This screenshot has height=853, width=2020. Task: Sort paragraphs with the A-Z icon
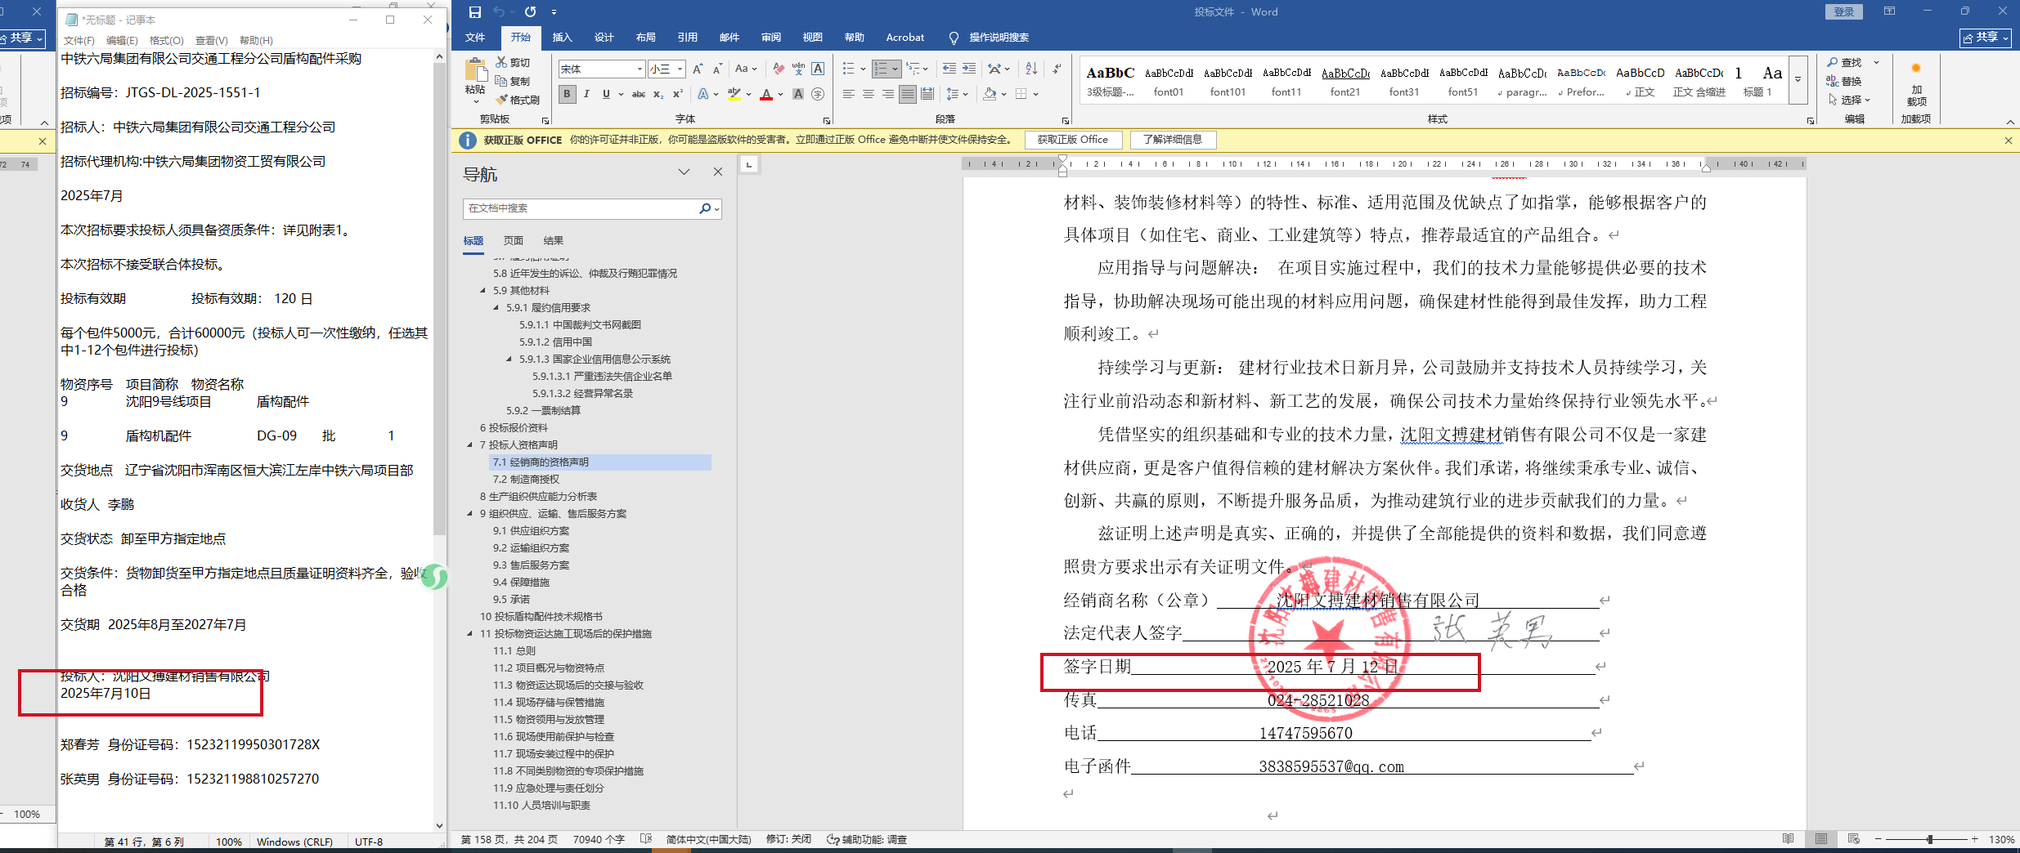tap(1031, 69)
